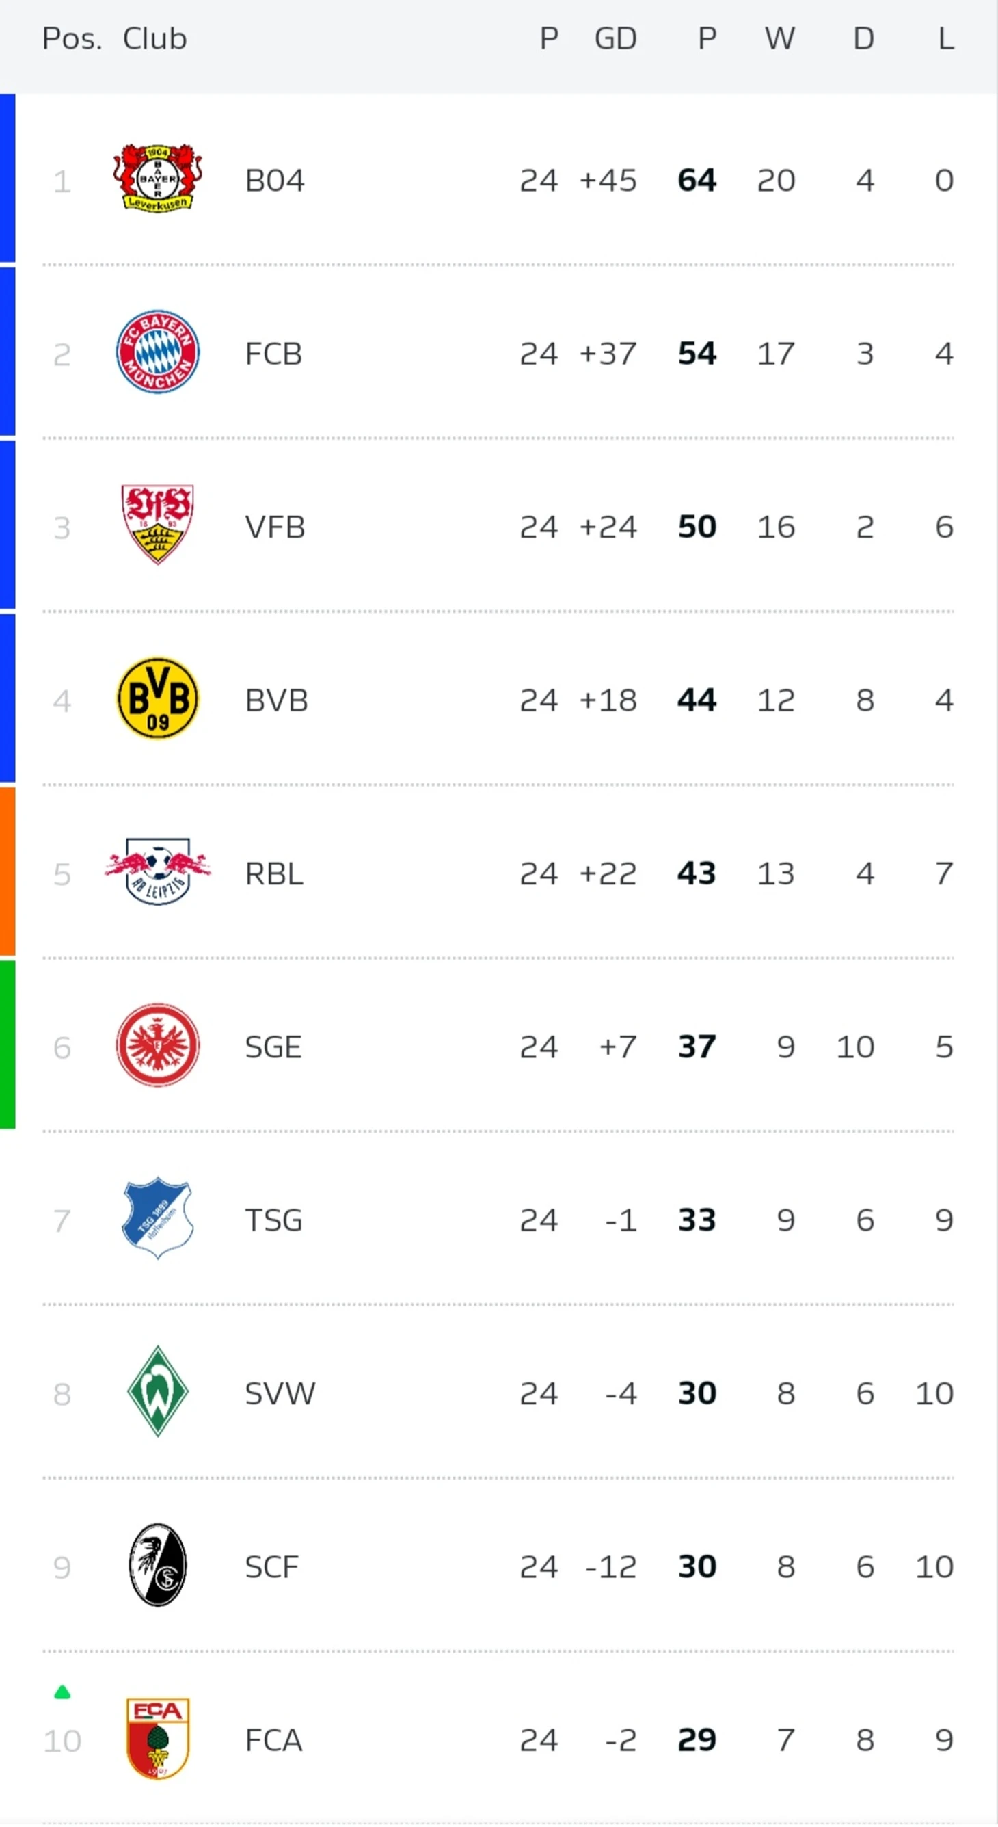Screen dimensions: 998x1827
Task: Open the FC Augsburg crest
Action: [157, 1737]
